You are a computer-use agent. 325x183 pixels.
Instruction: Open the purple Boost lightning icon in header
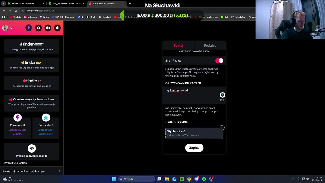(29, 28)
